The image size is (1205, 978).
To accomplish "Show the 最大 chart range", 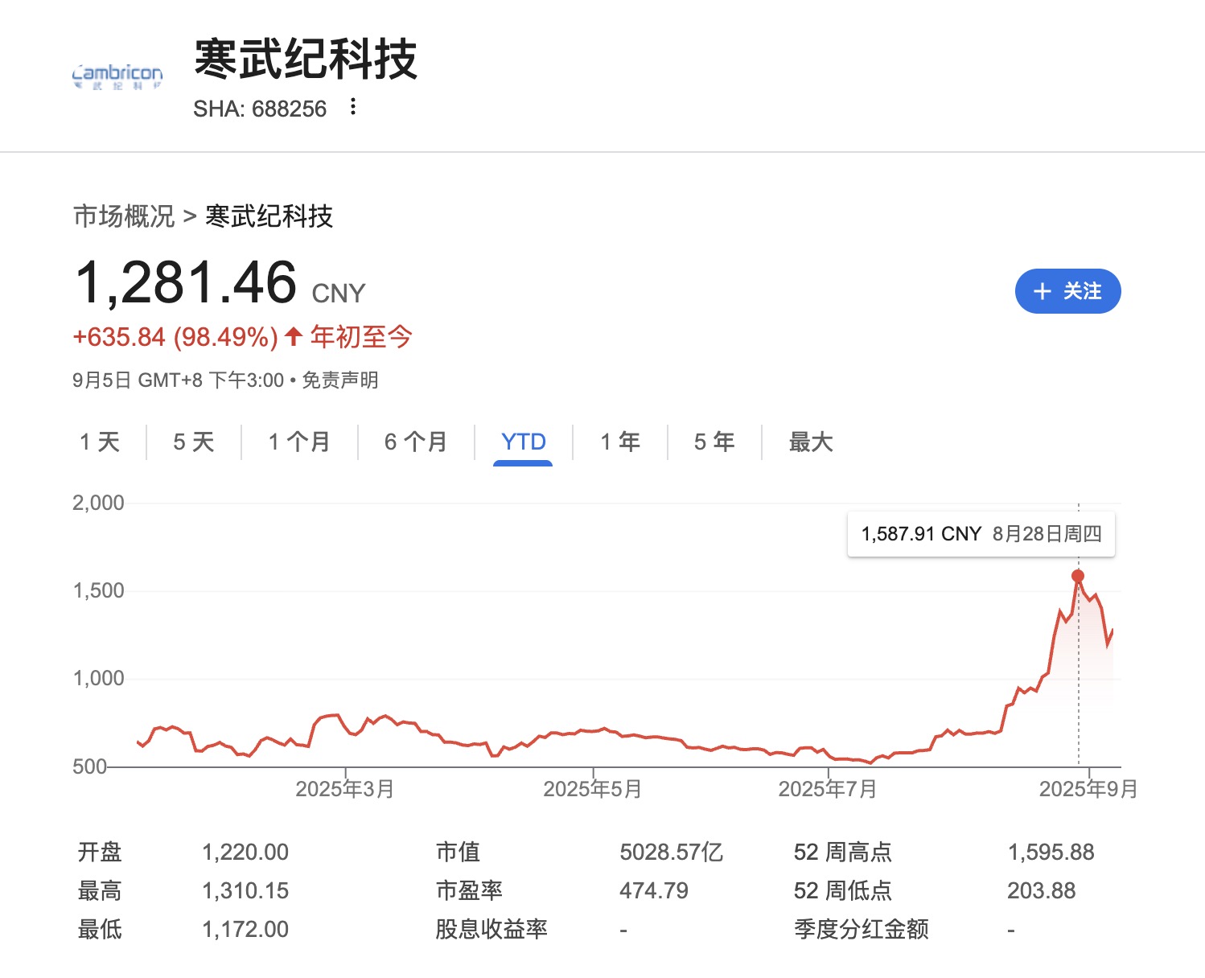I will click(811, 442).
